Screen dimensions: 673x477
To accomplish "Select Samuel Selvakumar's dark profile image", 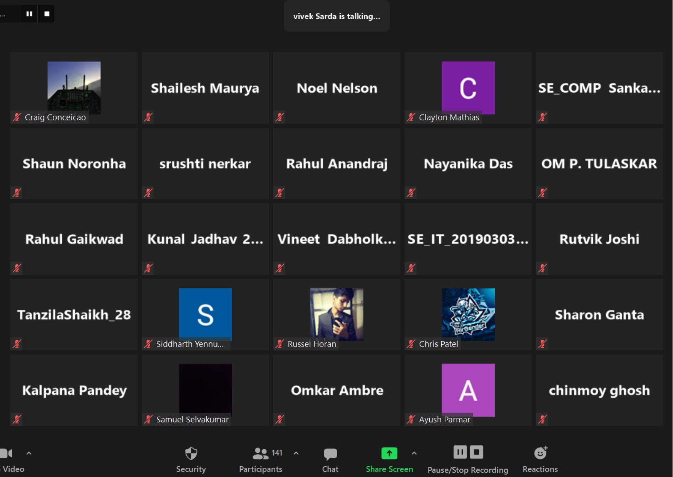I will tap(205, 390).
